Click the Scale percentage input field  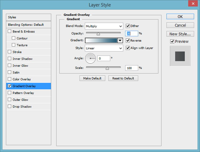tap(131, 68)
